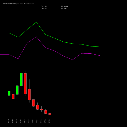Click the red candle for 22 Oct

click(x=34, y=103)
